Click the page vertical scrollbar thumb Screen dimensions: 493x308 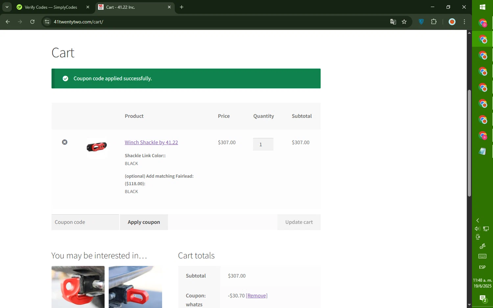[x=469, y=143]
